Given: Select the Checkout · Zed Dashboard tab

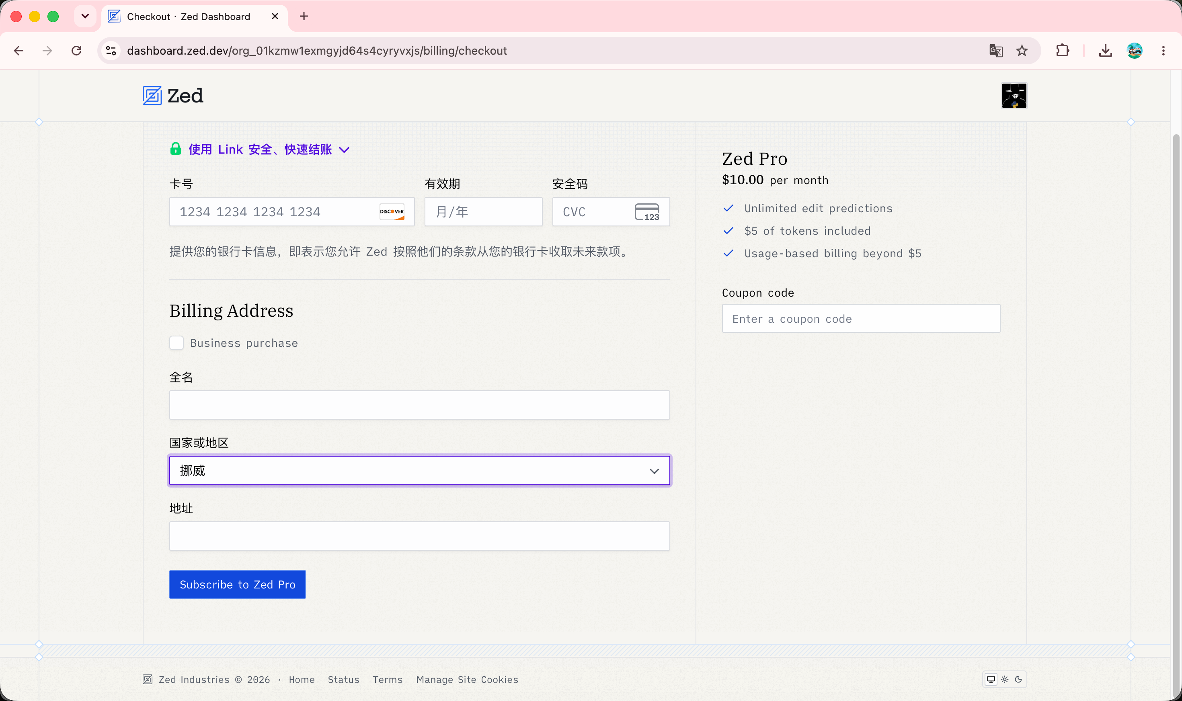Looking at the screenshot, I should click(194, 16).
